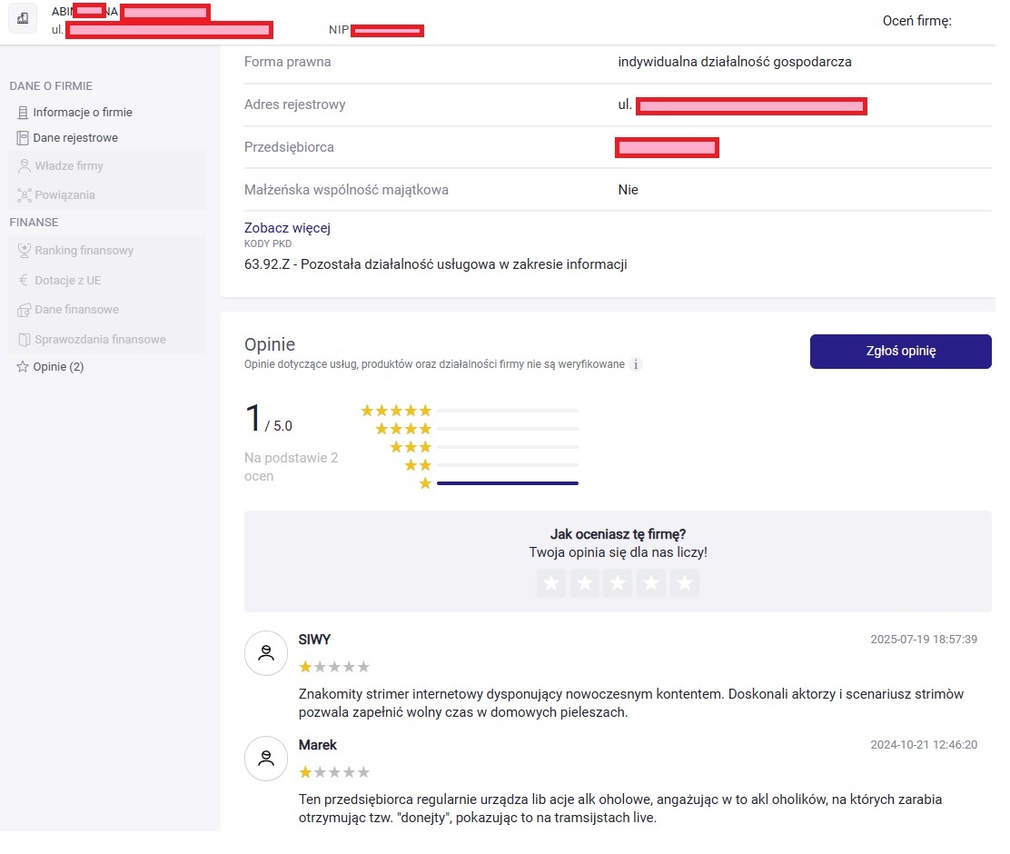The width and height of the screenshot is (1010, 854).
Task: Open Informacje o firmie section
Action: point(83,113)
